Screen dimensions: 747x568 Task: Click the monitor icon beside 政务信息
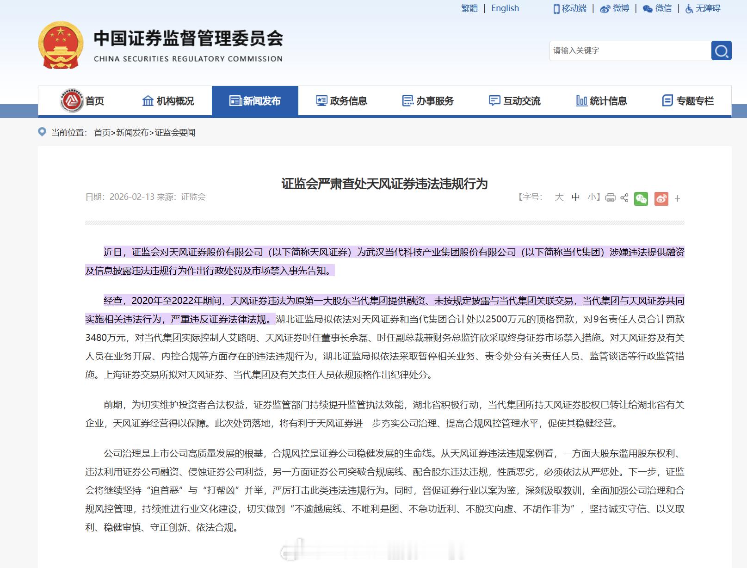coord(321,100)
